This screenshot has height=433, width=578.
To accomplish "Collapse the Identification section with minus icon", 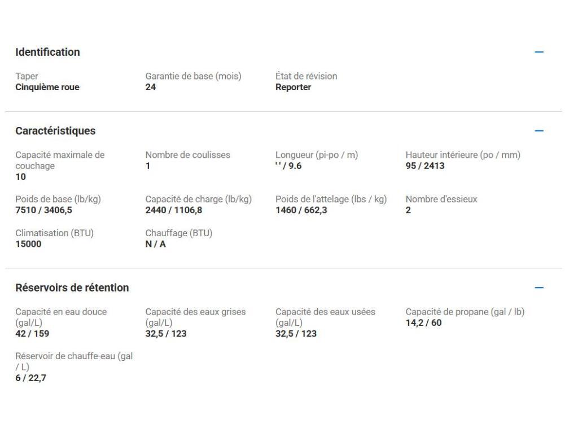I will pyautogui.click(x=539, y=52).
